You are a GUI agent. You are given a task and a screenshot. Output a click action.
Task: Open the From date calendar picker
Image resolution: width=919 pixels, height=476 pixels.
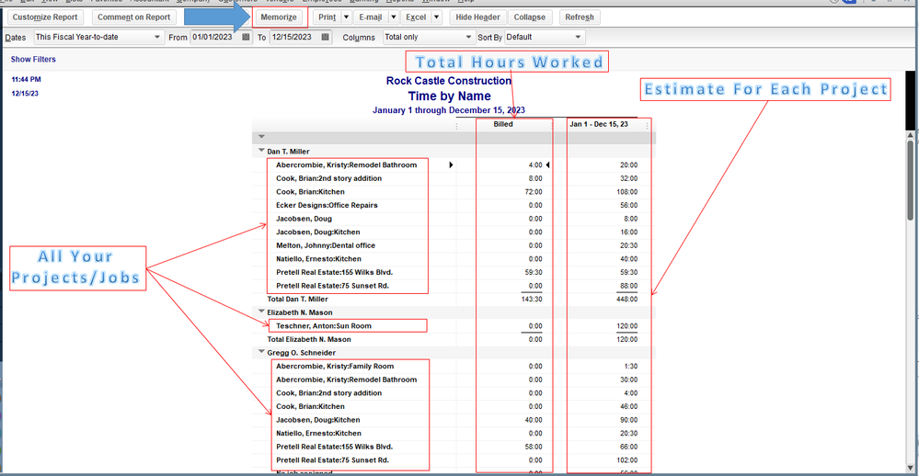click(246, 37)
